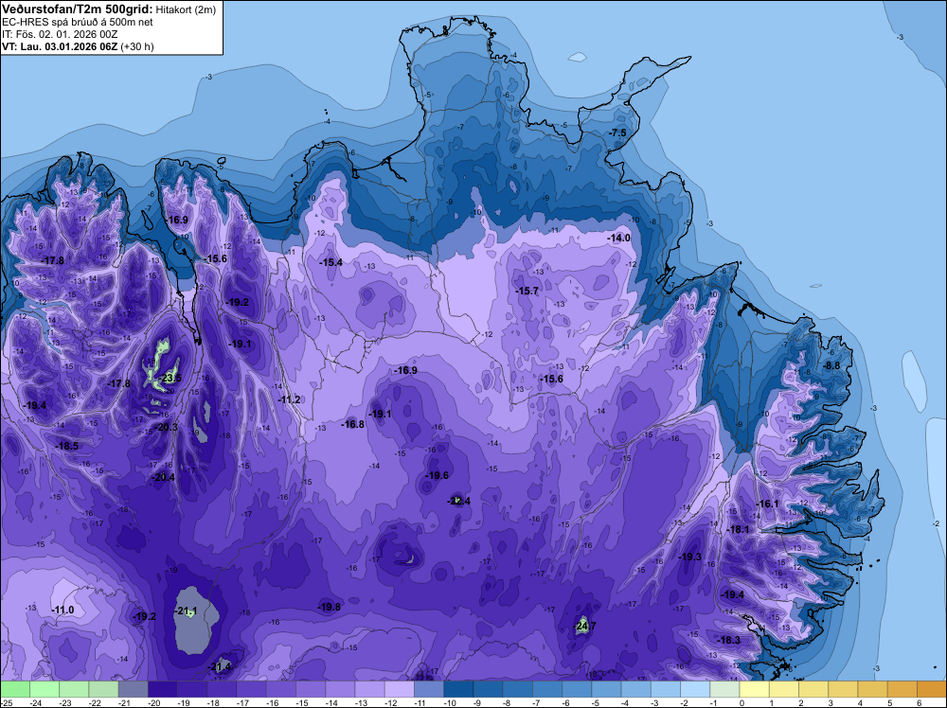Select the -21.4 temperature label
947x708 pixels.
pos(220,667)
